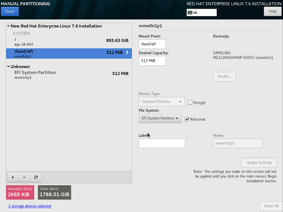Click the Mount Point text field

click(152, 44)
